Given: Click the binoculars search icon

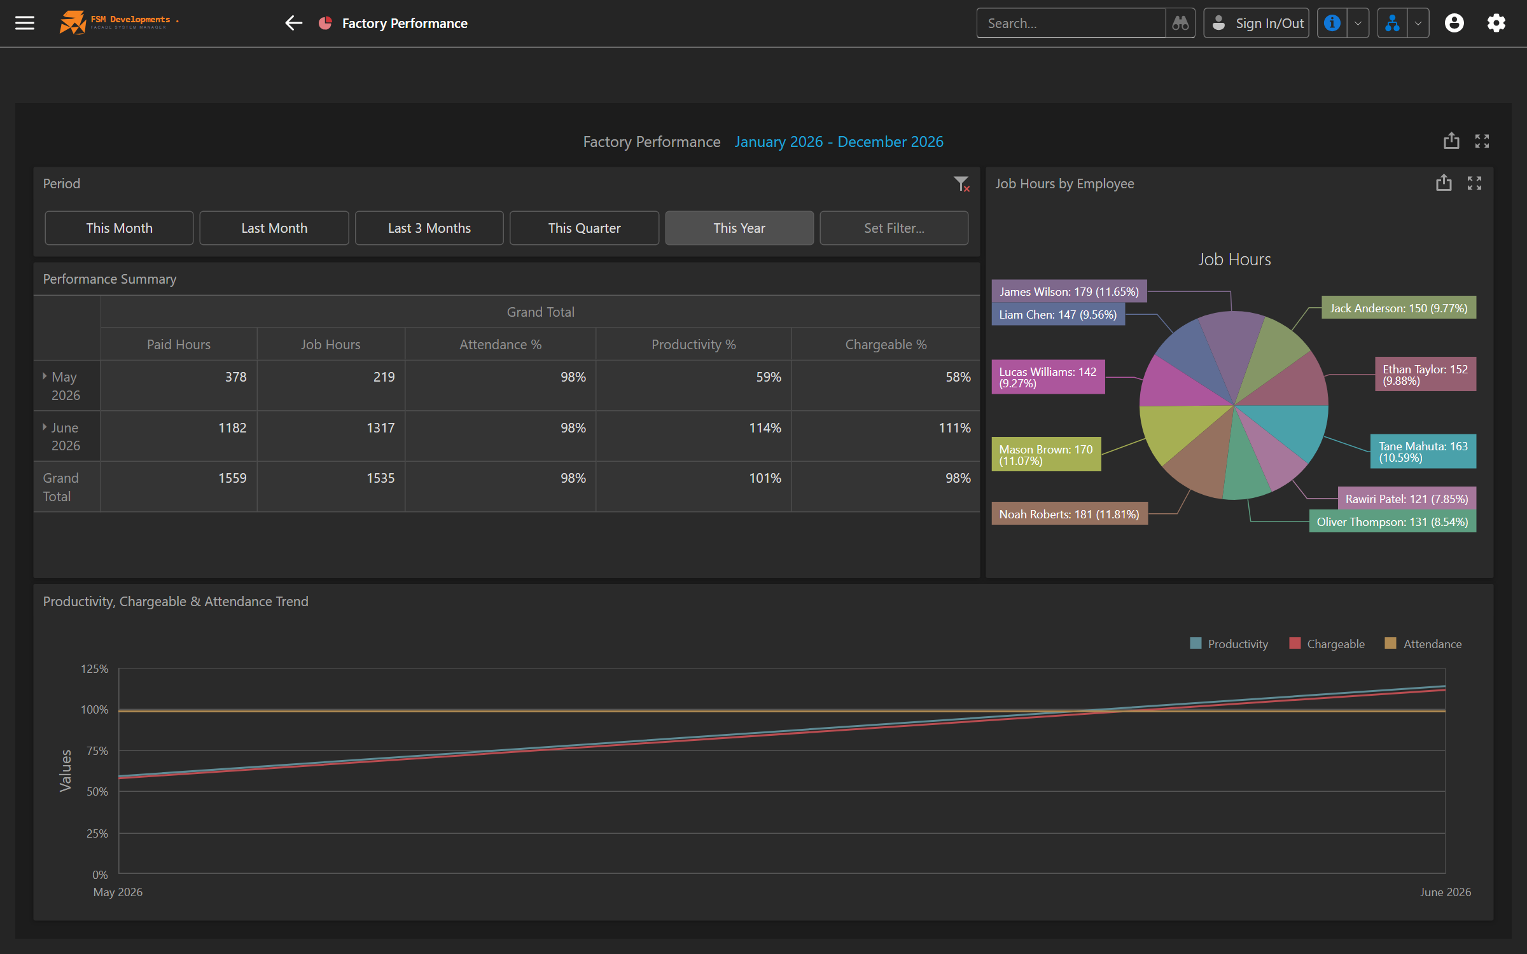Looking at the screenshot, I should [1180, 24].
